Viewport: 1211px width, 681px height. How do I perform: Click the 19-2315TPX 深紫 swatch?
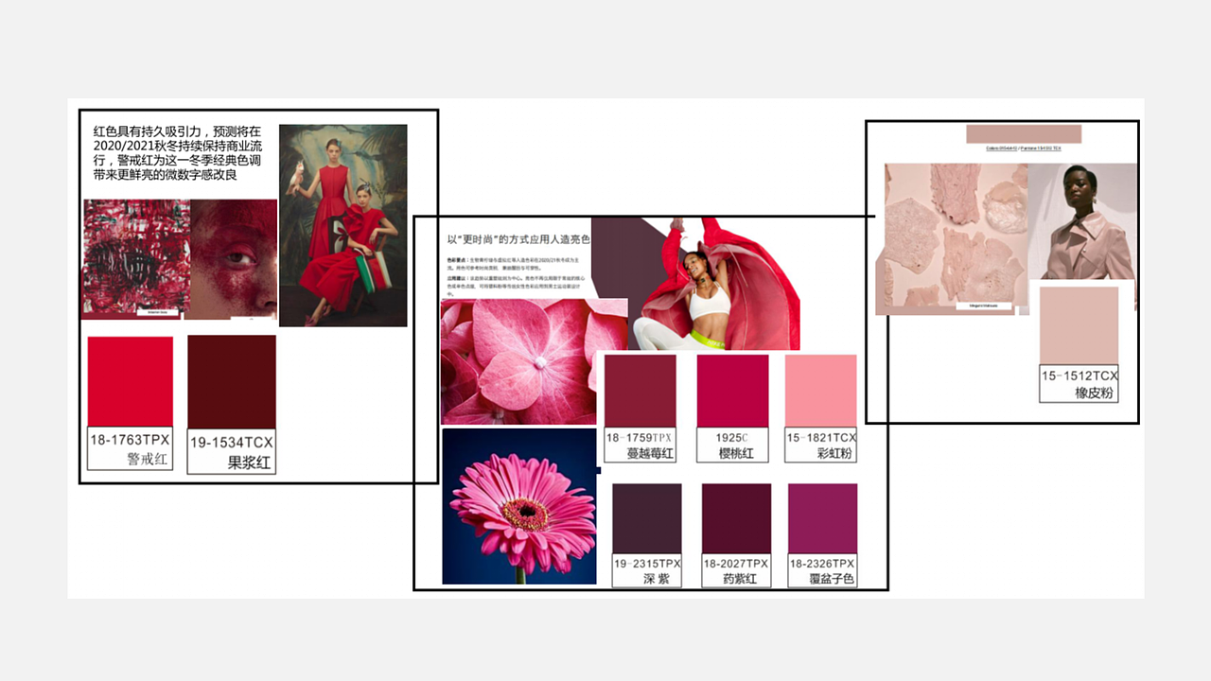click(647, 518)
